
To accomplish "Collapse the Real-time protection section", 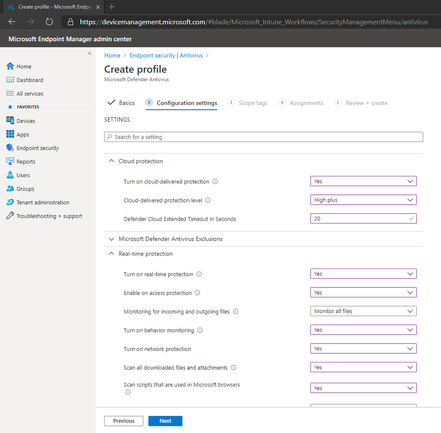I will click(111, 254).
